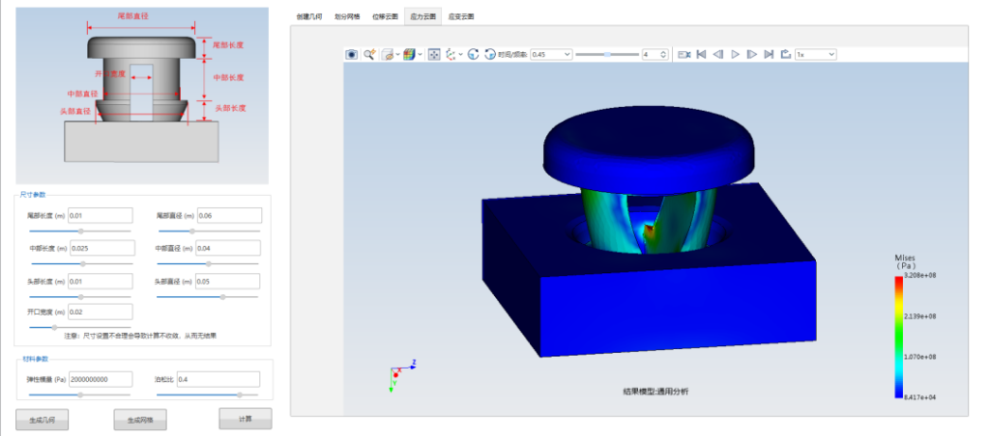The width and height of the screenshot is (990, 436).
Task: Click the fit-to-view icon in toolbar
Action: point(433,55)
